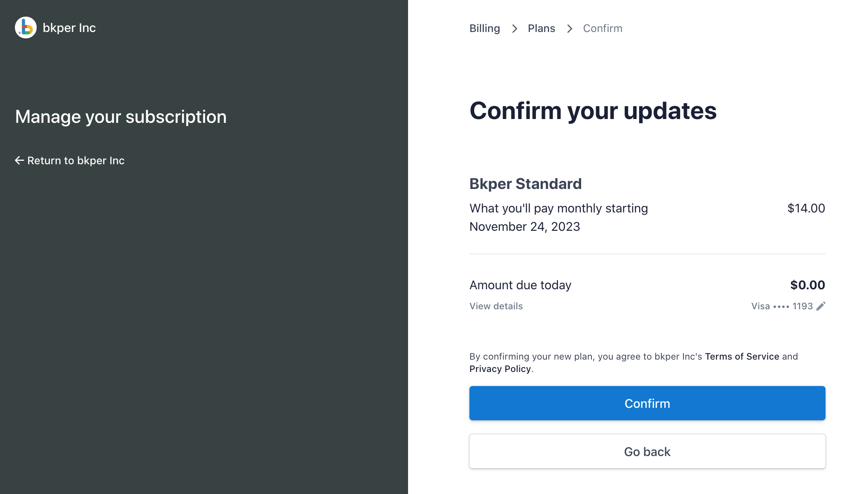Open the Privacy Policy link
The width and height of the screenshot is (863, 494).
click(x=500, y=369)
